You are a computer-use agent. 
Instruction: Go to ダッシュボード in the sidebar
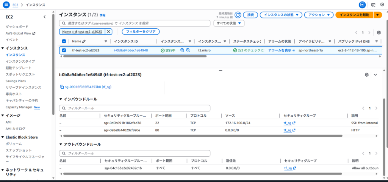(17, 27)
